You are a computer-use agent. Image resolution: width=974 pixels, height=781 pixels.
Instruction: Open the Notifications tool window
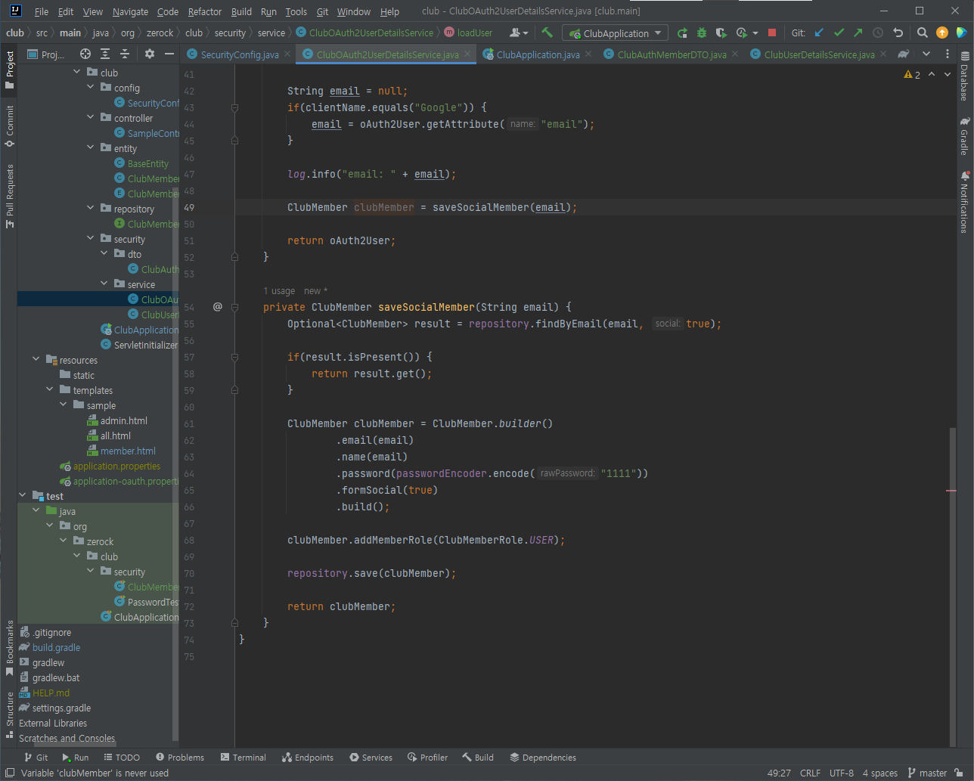[x=965, y=201]
